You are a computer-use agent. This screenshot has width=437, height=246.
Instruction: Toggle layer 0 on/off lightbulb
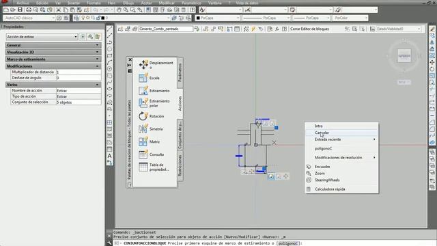83,18
